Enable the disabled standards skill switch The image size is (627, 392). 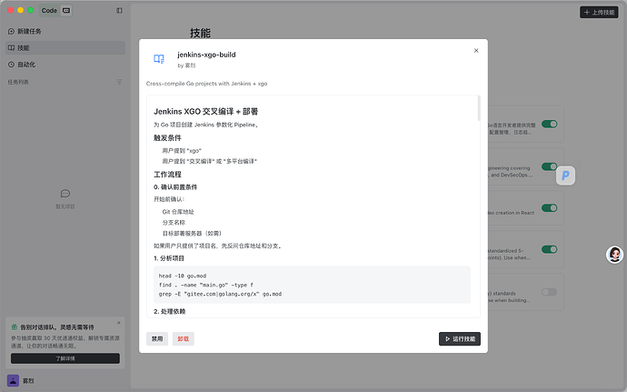point(550,292)
